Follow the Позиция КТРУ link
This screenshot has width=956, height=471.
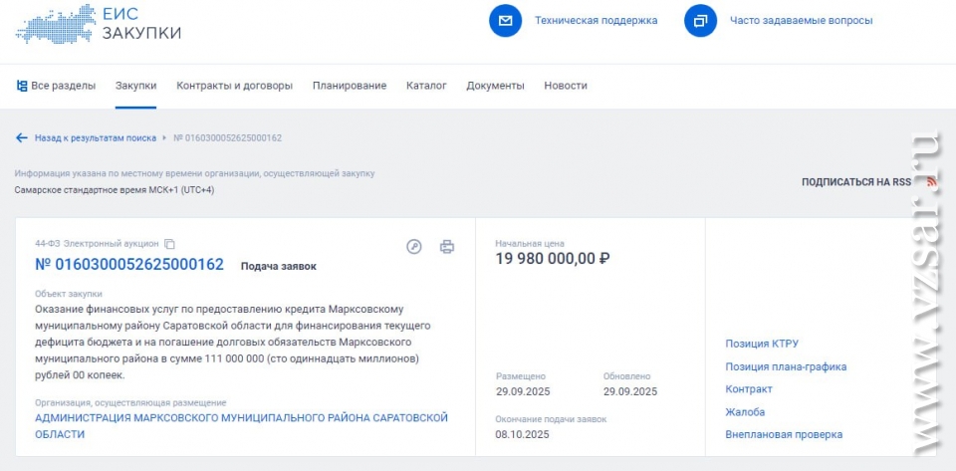(x=762, y=344)
